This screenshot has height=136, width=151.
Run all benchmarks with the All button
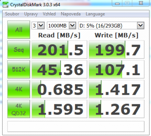tap(19, 30)
